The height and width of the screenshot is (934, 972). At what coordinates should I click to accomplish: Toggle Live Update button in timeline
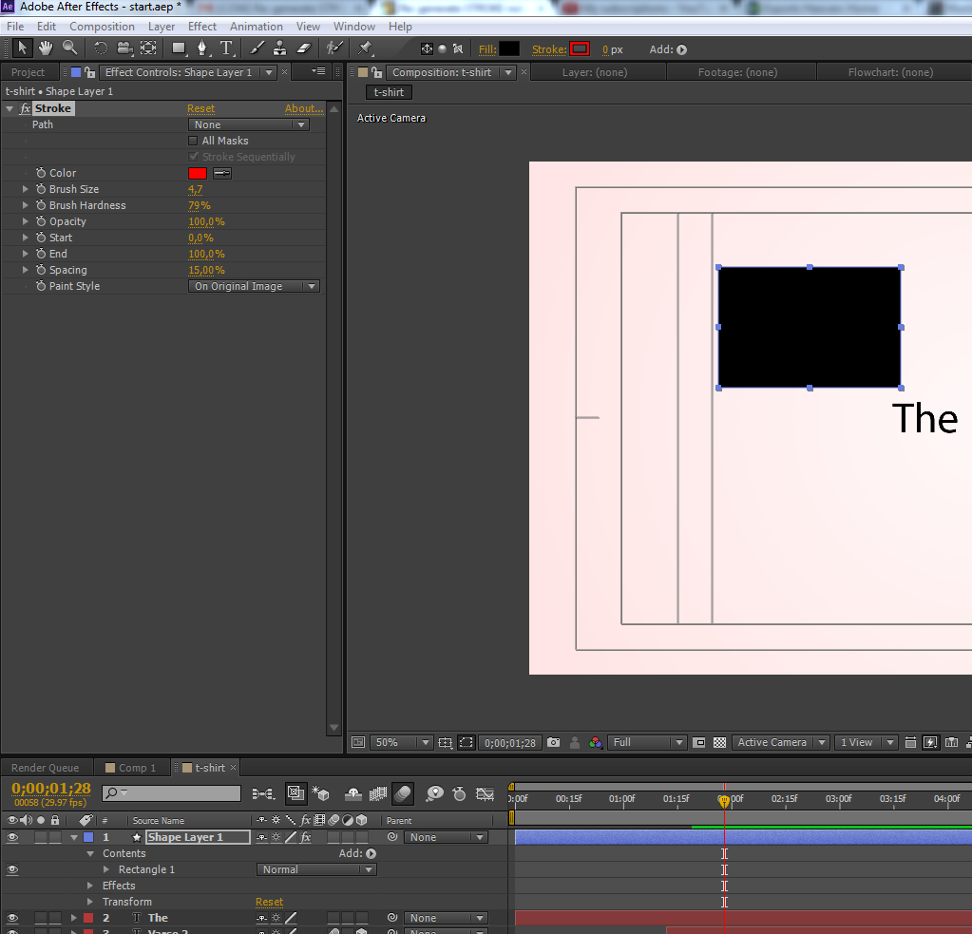(x=295, y=792)
